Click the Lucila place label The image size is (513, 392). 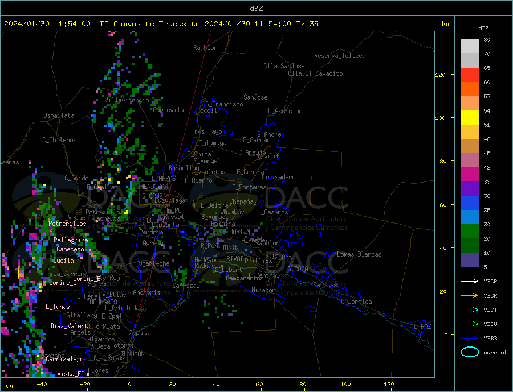pyautogui.click(x=63, y=261)
